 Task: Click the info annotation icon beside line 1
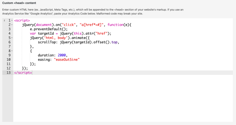[x=4, y=20]
